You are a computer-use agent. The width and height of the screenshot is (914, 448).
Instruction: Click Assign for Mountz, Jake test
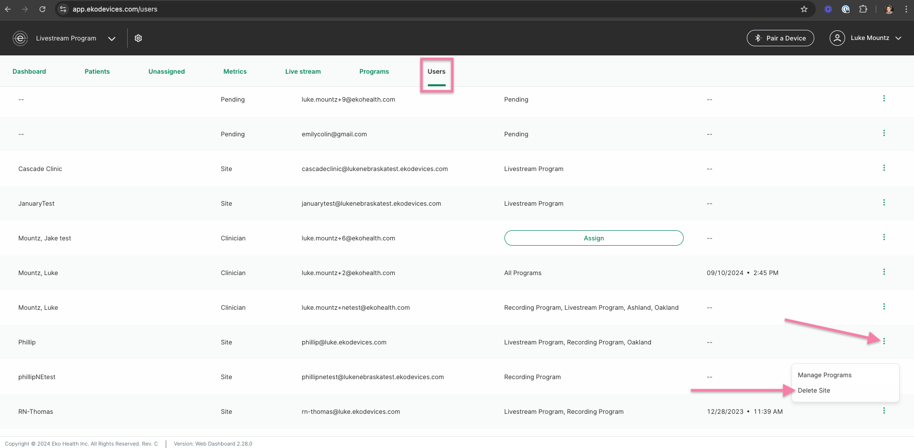[x=594, y=238]
